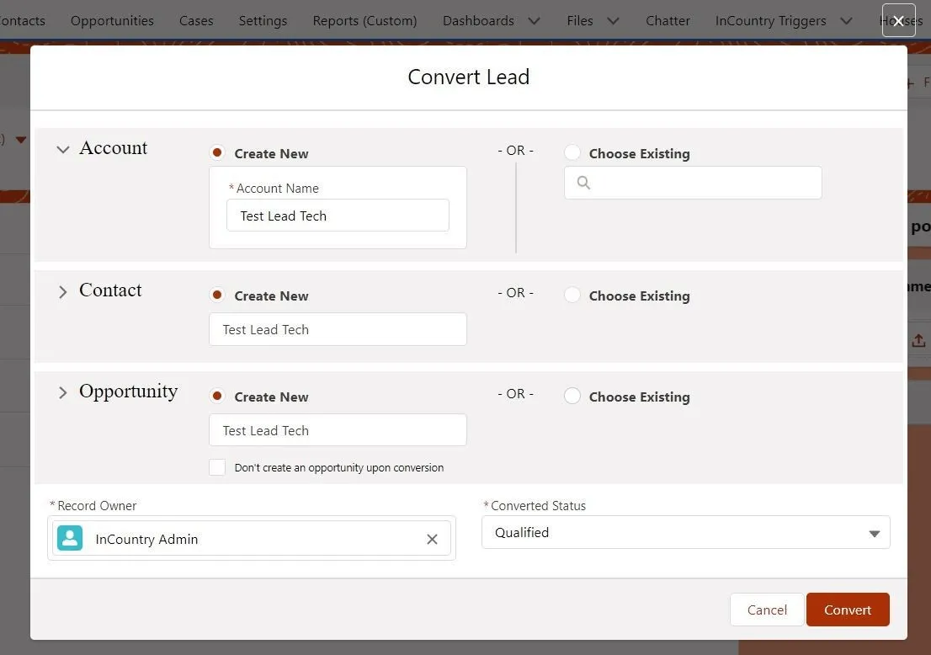This screenshot has height=655, width=931.
Task: Cancel the lead conversion
Action: (767, 610)
